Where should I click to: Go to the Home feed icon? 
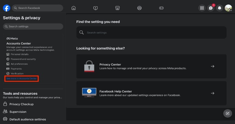click(x=74, y=8)
